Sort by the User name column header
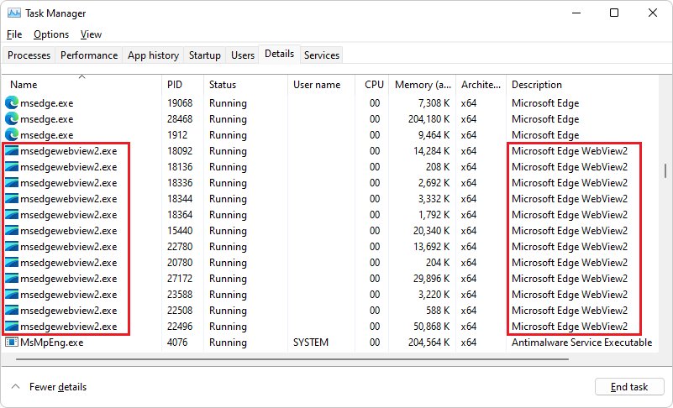673x408 pixels. point(321,85)
